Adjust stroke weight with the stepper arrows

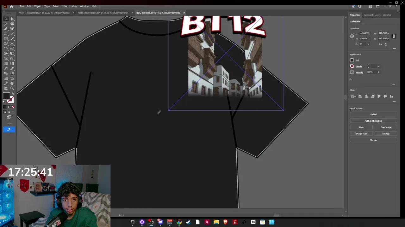(368, 66)
